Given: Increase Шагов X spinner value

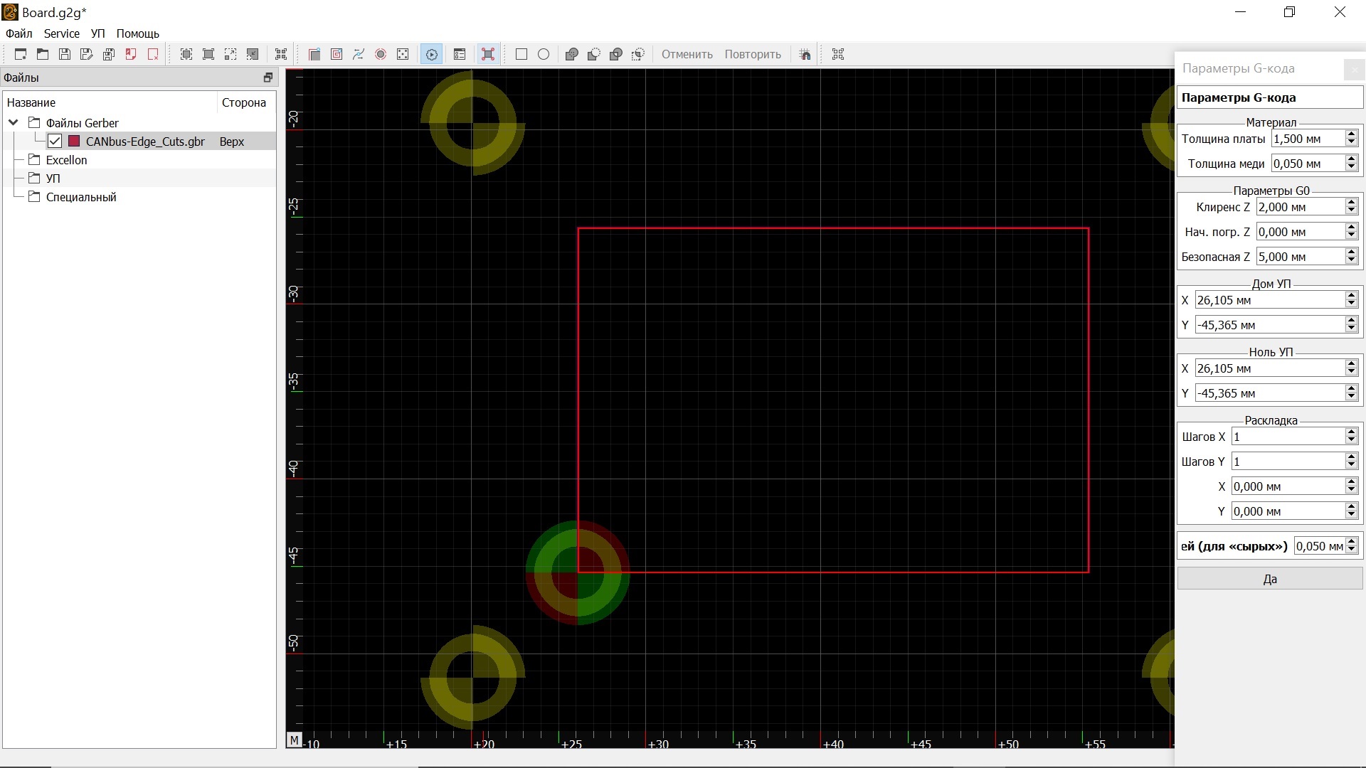Looking at the screenshot, I should (x=1352, y=432).
